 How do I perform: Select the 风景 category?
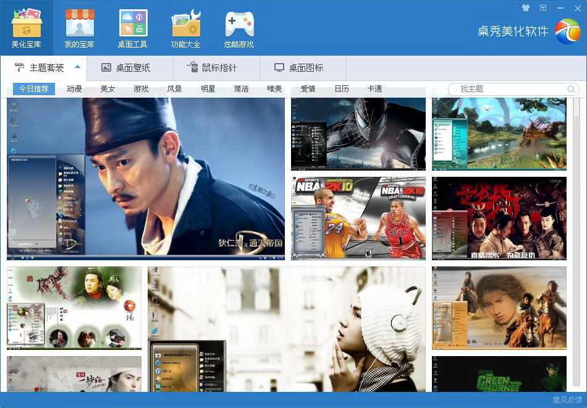[174, 89]
